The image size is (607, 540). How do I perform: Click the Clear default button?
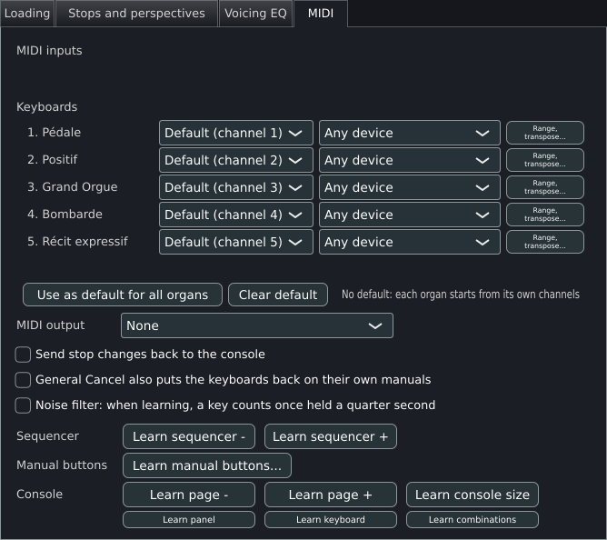(278, 295)
